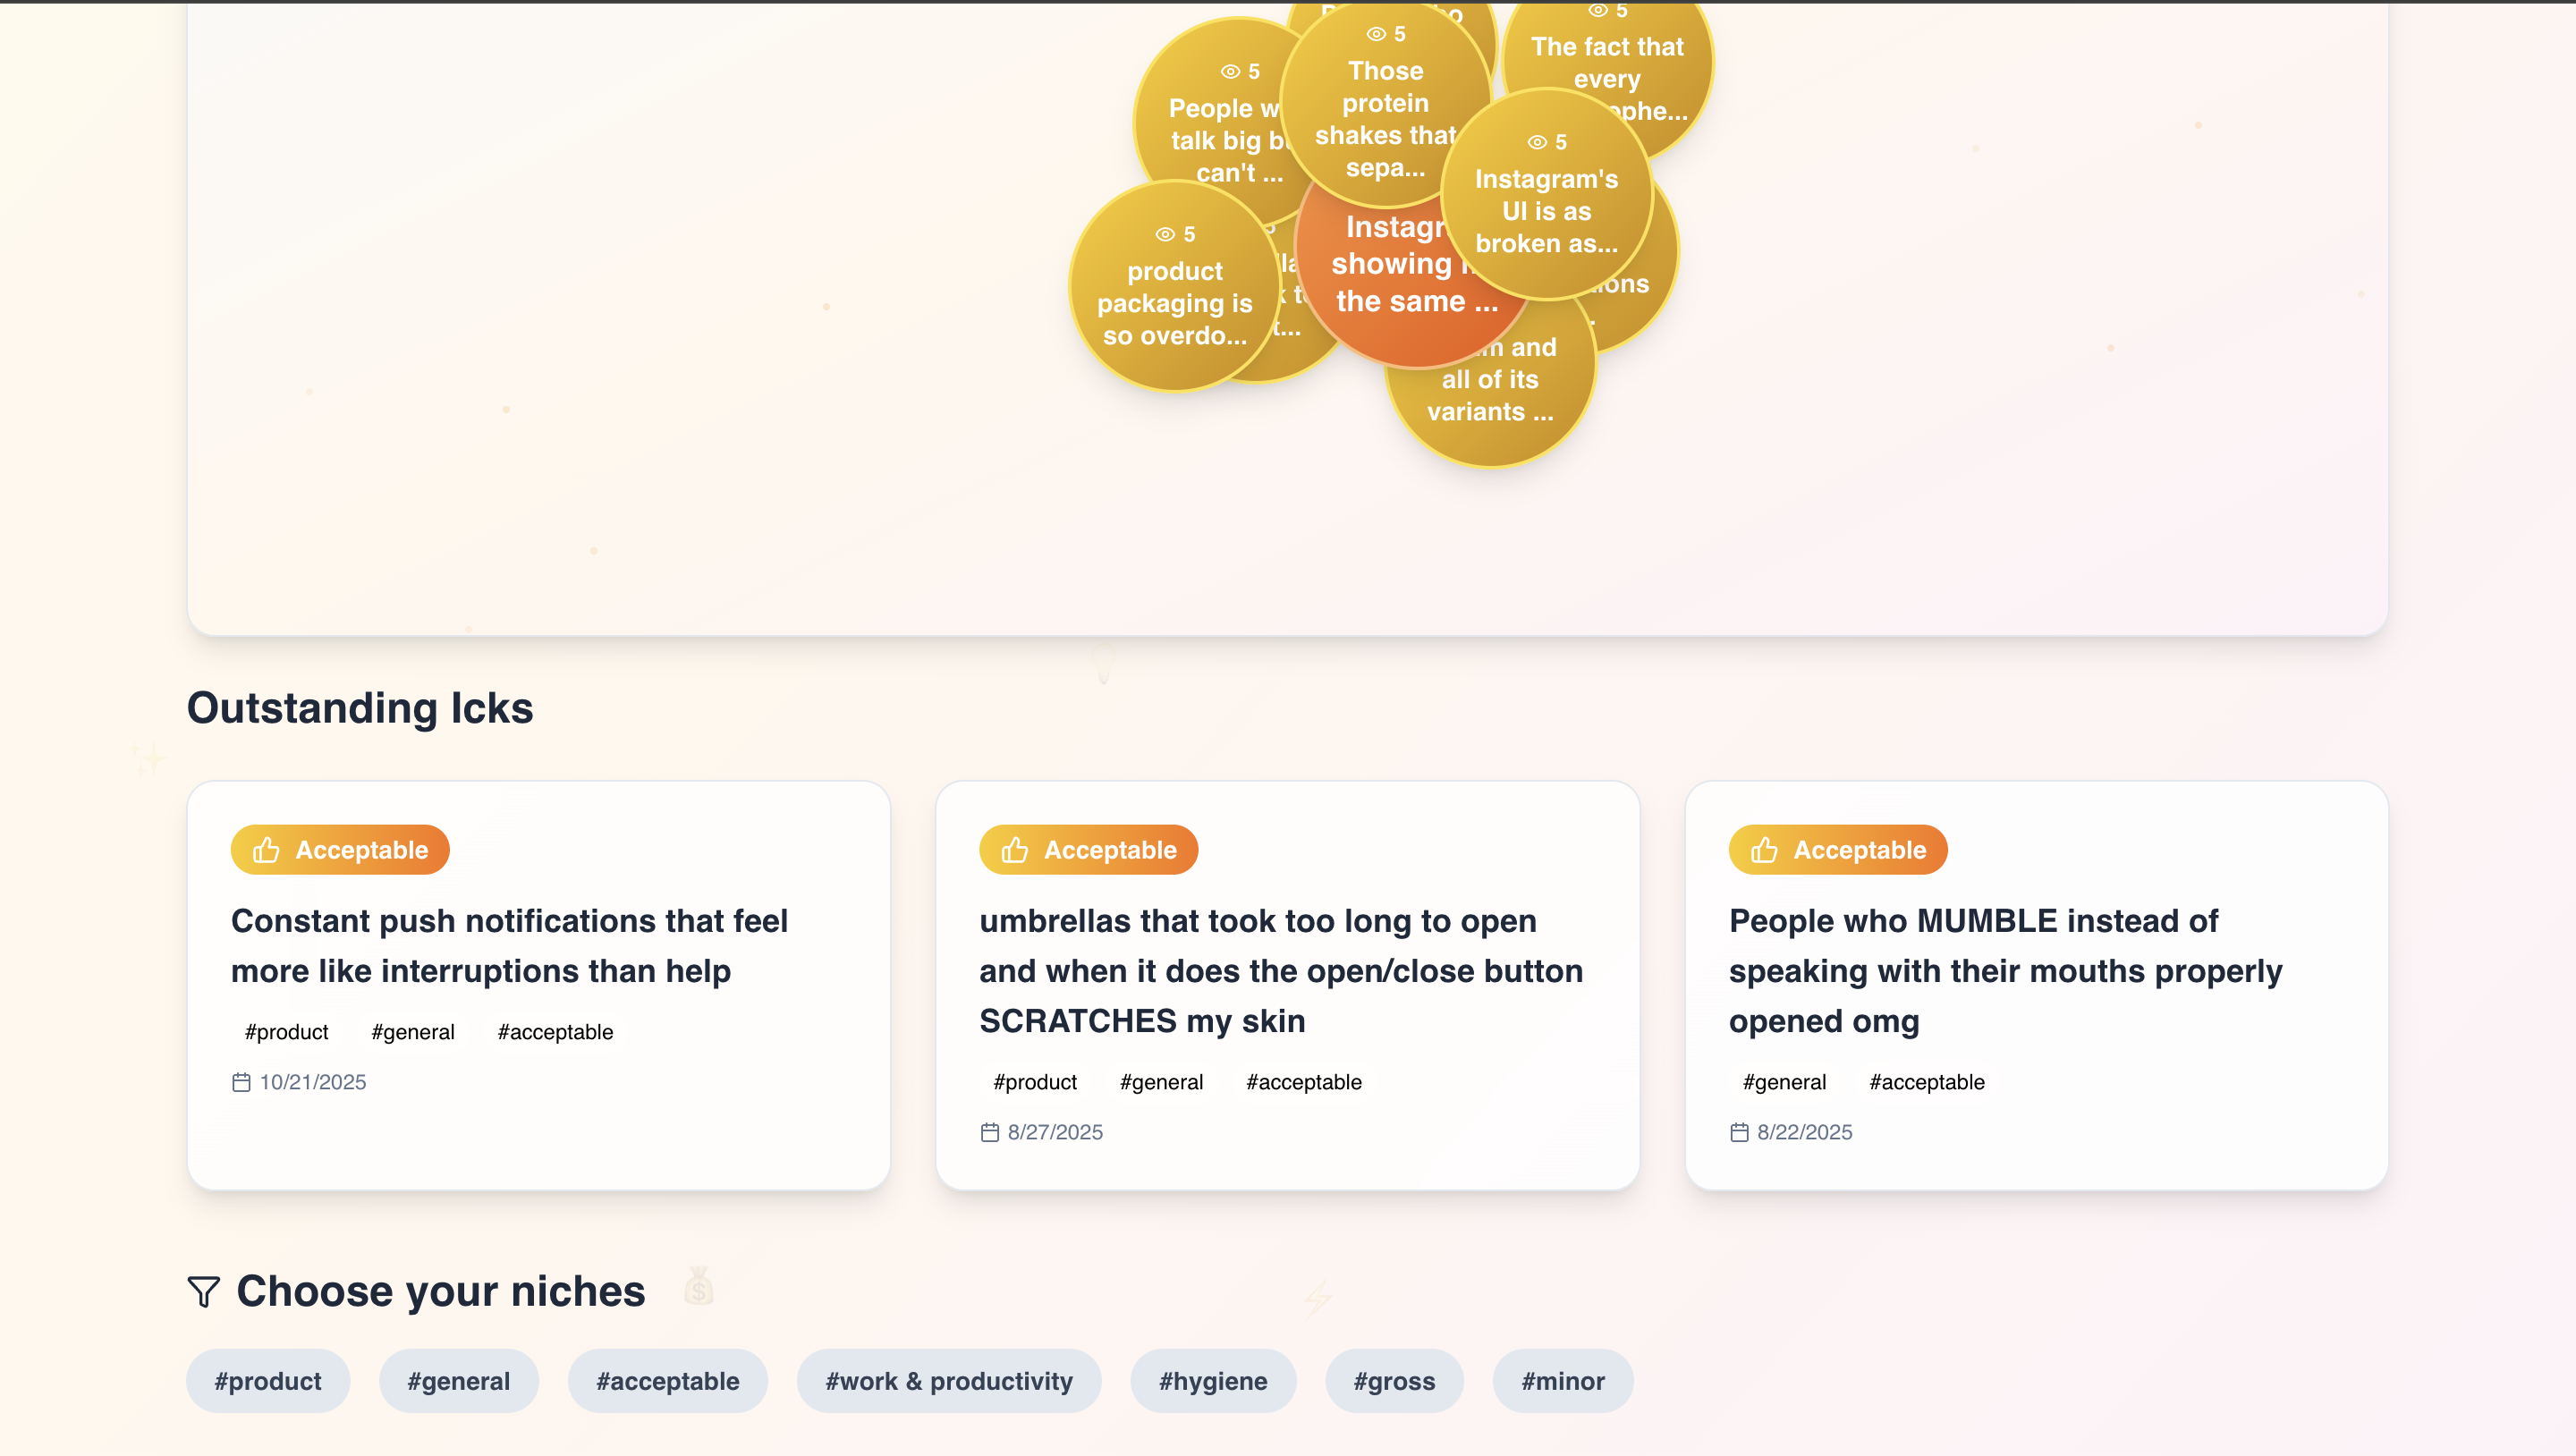
Task: Click calendar icon next to 10/21/2025
Action: pyautogui.click(x=241, y=1082)
